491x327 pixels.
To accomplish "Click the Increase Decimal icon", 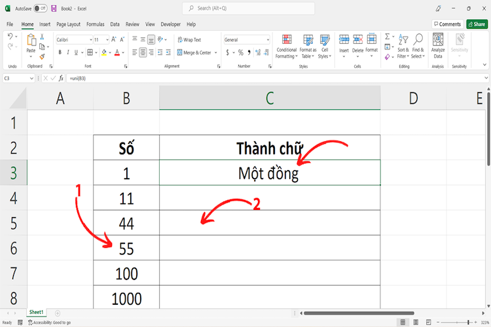I will (x=258, y=52).
